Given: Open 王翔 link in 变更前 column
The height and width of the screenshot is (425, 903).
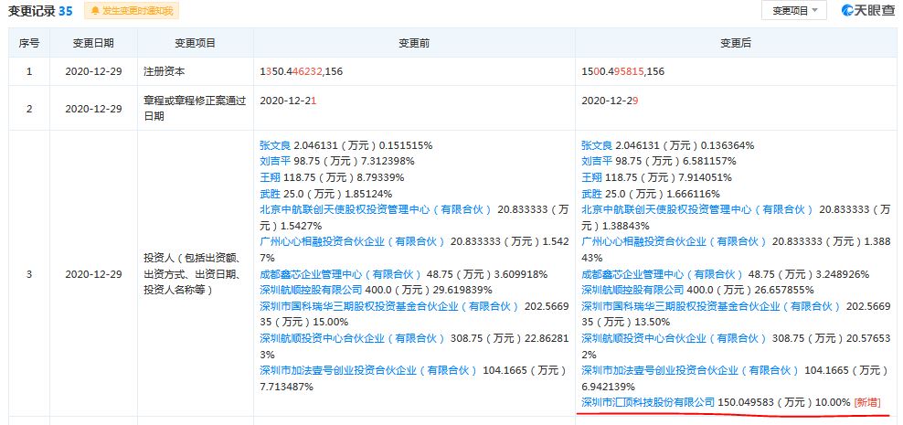Looking at the screenshot, I should 269,177.
